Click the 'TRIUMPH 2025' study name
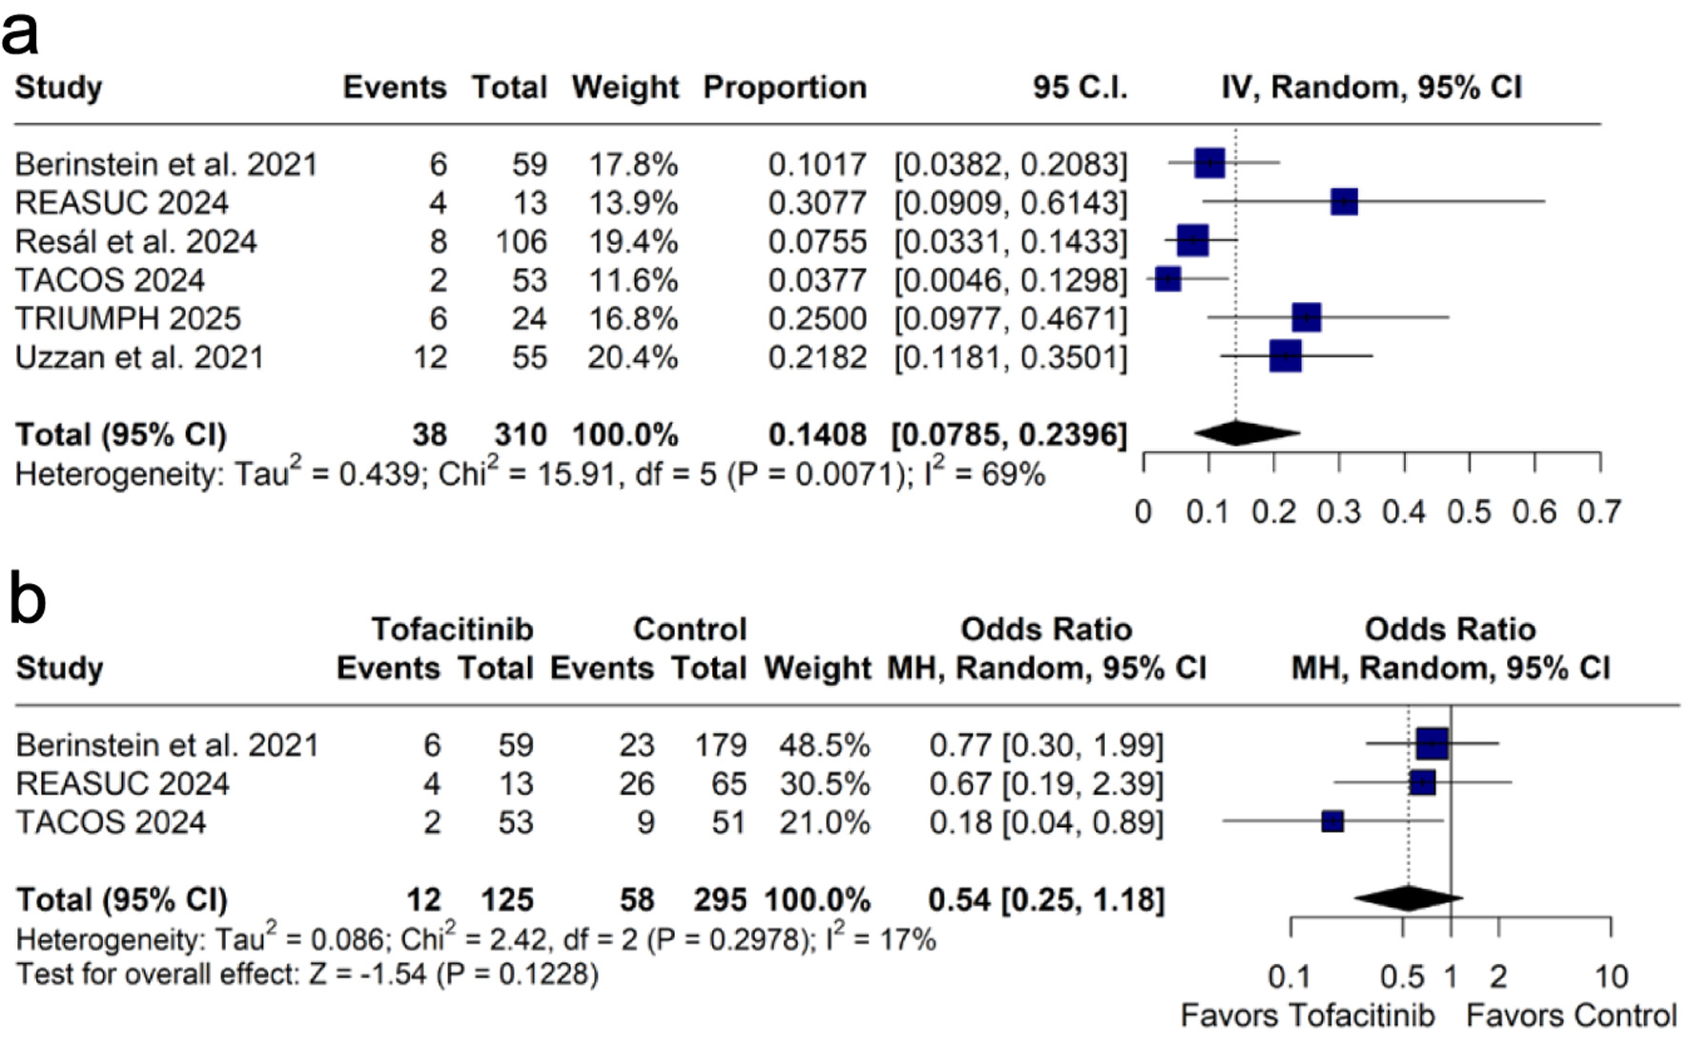The image size is (1689, 1048). coord(128,318)
